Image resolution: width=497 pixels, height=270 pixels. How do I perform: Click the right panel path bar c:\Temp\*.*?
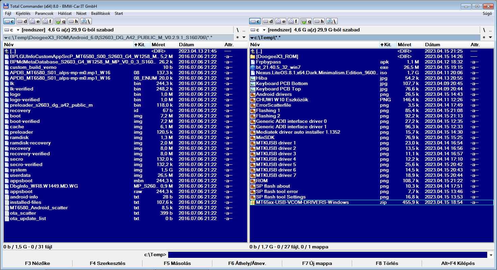click(365, 37)
